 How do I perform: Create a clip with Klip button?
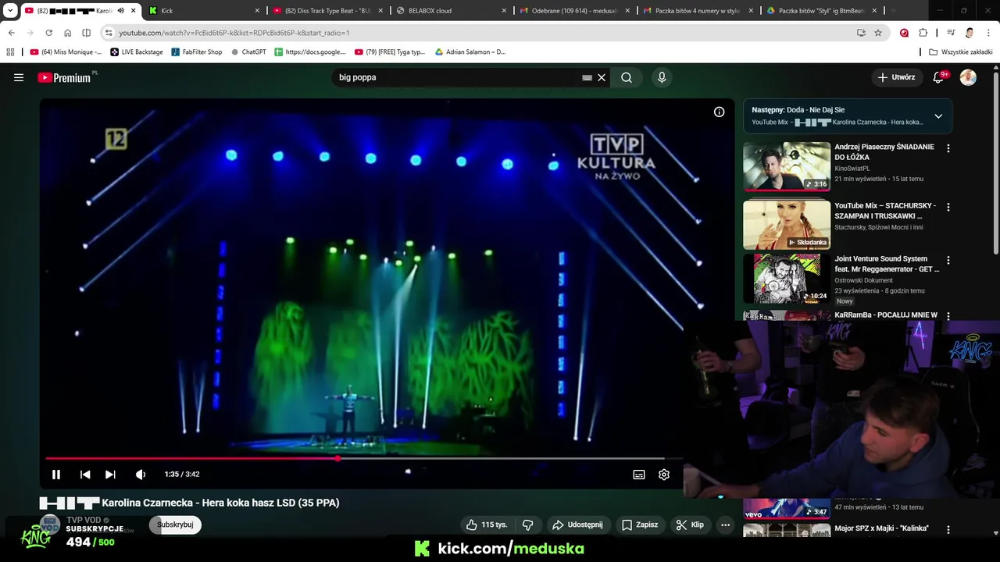pyautogui.click(x=690, y=525)
